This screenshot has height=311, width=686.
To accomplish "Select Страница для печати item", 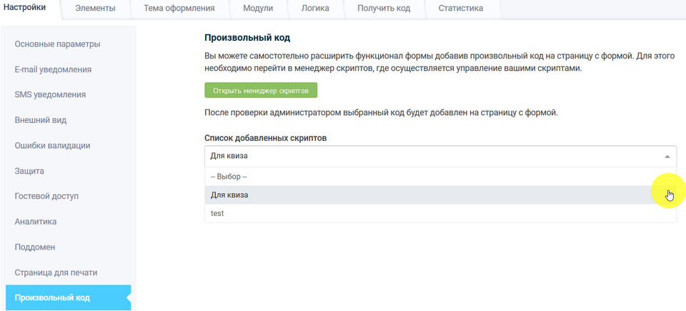I will [x=56, y=272].
